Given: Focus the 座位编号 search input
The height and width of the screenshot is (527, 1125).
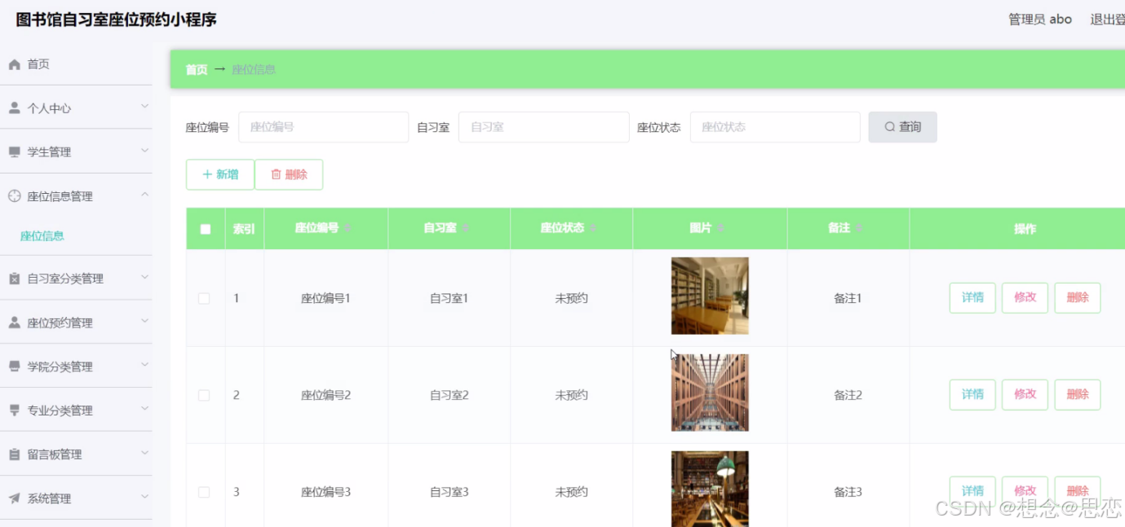Looking at the screenshot, I should point(323,127).
